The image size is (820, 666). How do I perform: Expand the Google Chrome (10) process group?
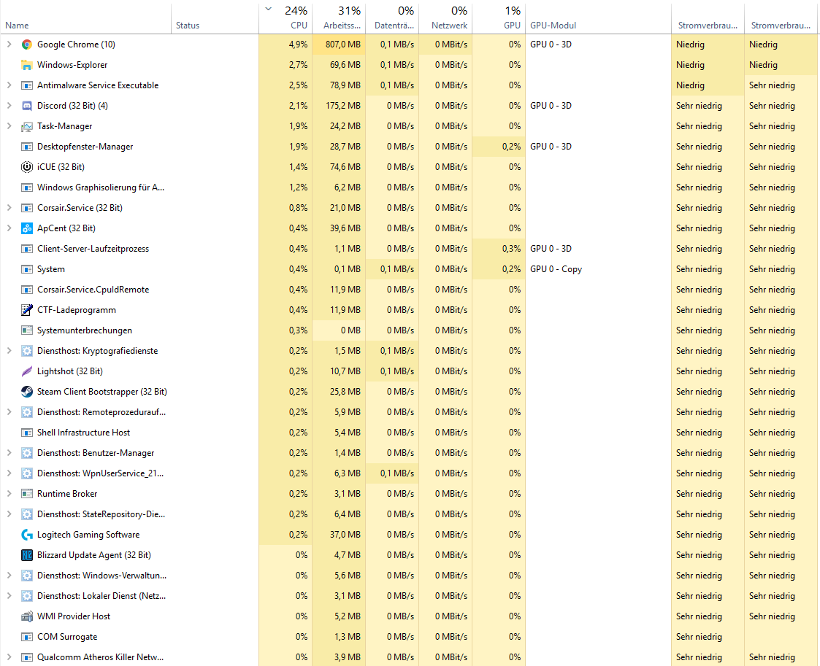(9, 44)
